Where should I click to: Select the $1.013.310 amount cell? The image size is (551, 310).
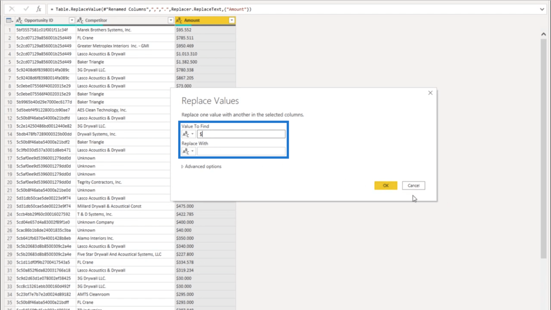(x=205, y=54)
